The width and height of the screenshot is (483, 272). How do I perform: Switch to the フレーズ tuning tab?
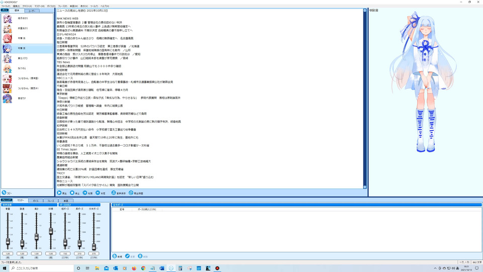click(x=50, y=201)
